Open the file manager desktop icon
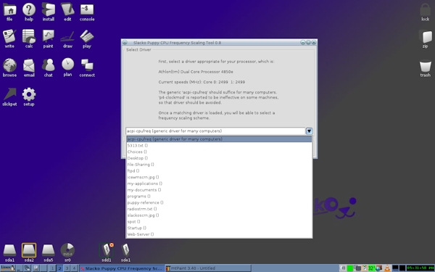The width and height of the screenshot is (435, 272). (9, 12)
